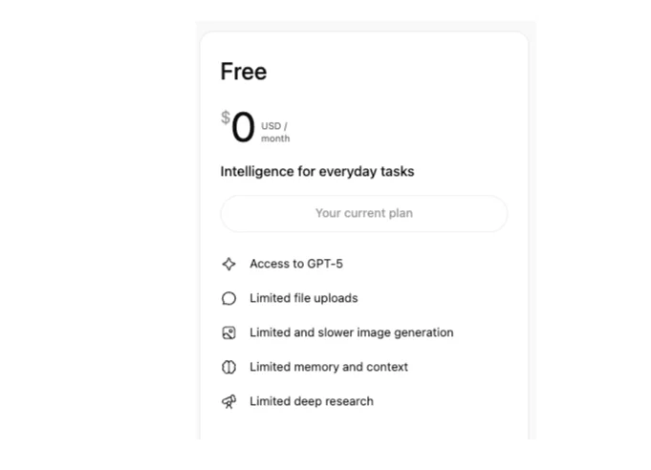This screenshot has width=651, height=470.
Task: Select the Limited file uploads feature text
Action: tap(303, 298)
